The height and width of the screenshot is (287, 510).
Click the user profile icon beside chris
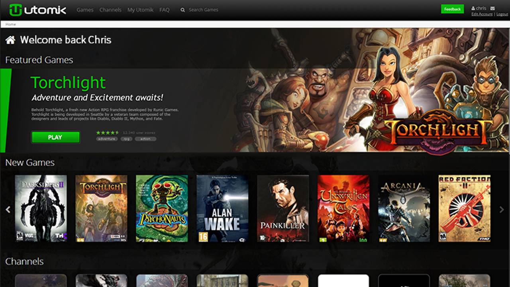tap(473, 8)
